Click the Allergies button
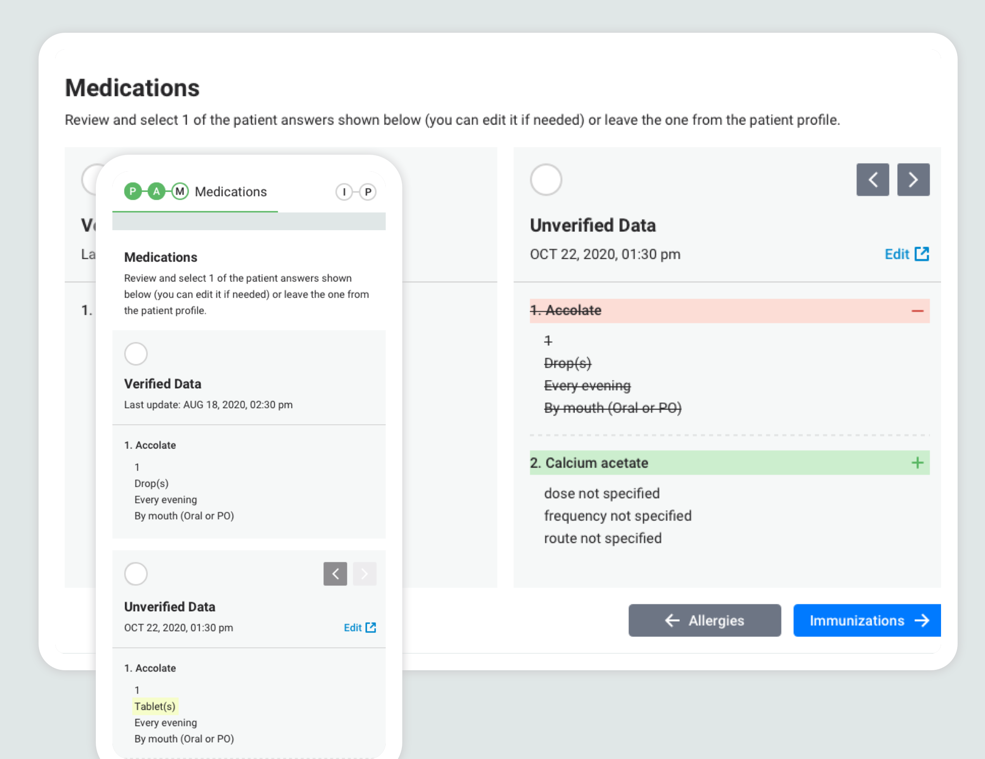Viewport: 985px width, 759px height. pos(705,620)
